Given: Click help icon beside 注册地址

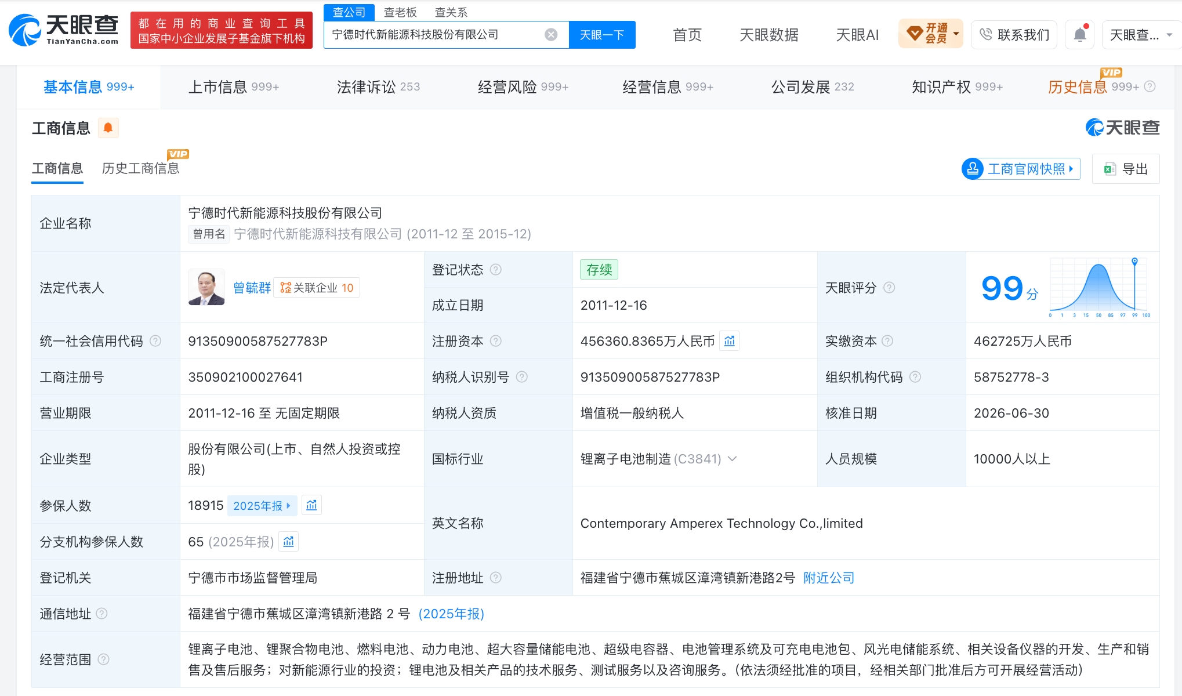Looking at the screenshot, I should tap(495, 578).
